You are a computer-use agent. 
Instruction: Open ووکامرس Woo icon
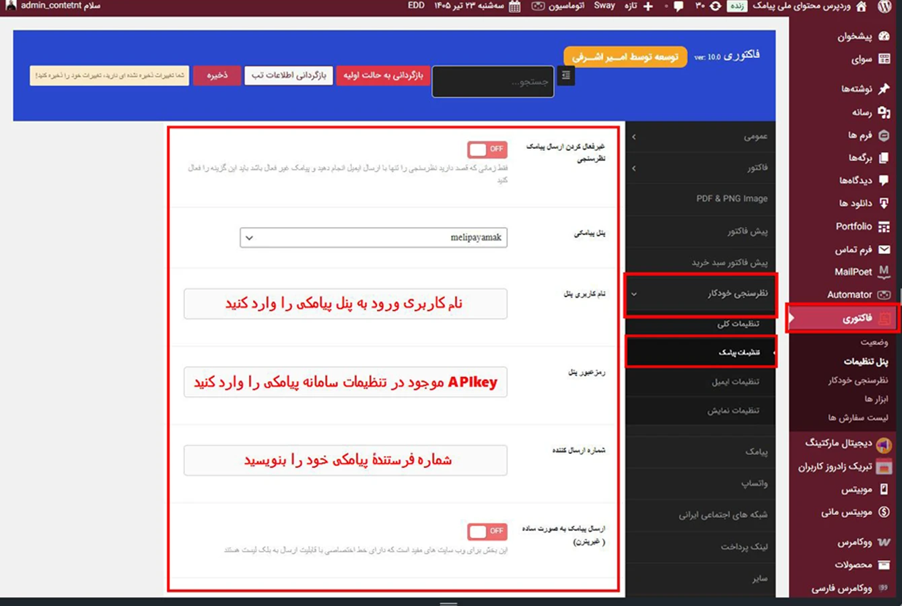coord(884,542)
